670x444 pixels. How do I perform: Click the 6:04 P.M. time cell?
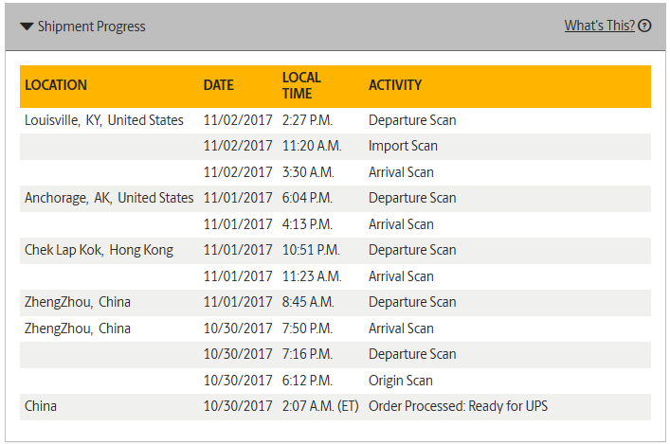tap(308, 198)
